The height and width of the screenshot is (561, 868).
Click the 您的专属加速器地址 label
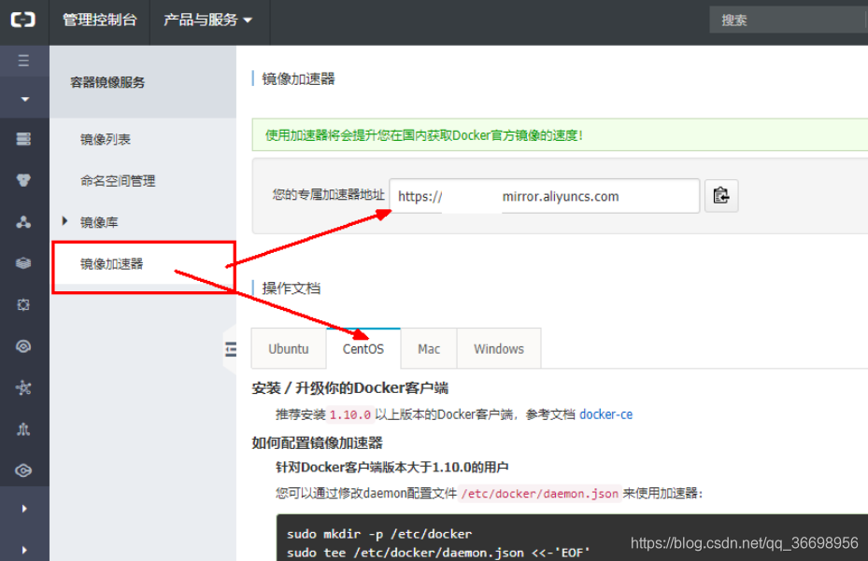tap(328, 194)
